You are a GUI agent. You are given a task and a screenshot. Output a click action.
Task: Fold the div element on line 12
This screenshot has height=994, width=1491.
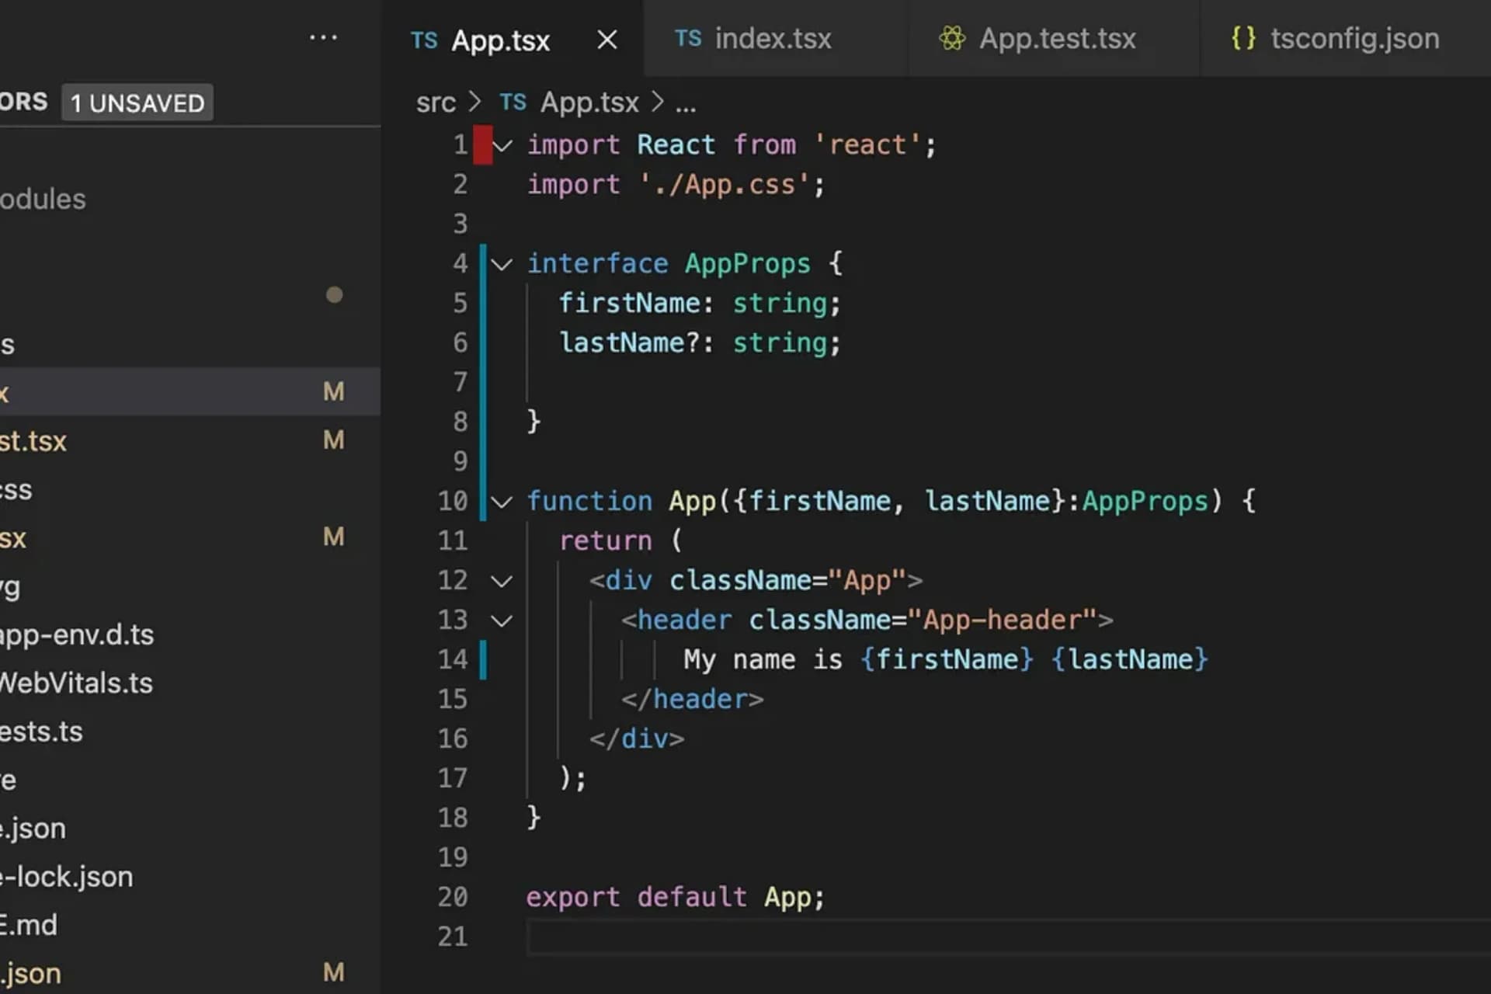(x=502, y=581)
